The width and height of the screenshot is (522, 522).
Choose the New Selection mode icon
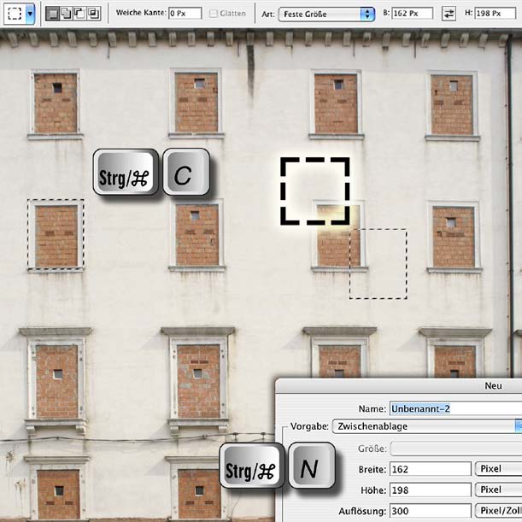pyautogui.click(x=52, y=14)
